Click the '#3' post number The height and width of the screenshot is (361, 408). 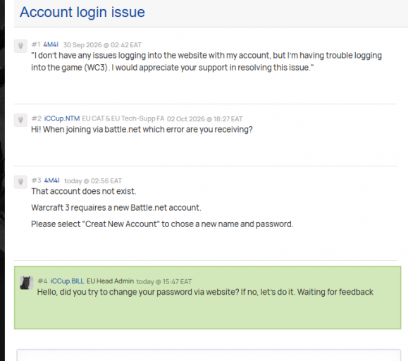point(37,180)
